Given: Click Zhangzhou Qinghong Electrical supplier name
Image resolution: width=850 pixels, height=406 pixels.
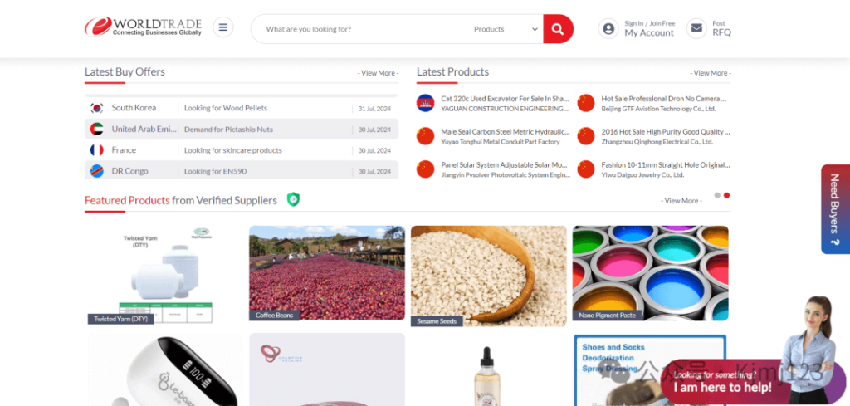Looking at the screenshot, I should 657,142.
